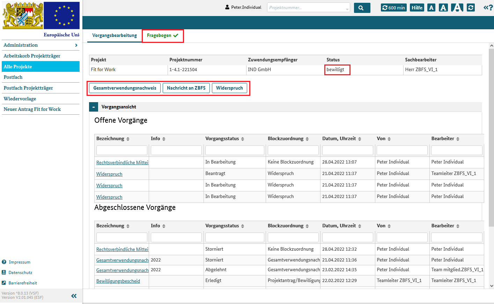Image resolution: width=494 pixels, height=304 pixels.
Task: Click the Projektnummer search field
Action: point(306,8)
